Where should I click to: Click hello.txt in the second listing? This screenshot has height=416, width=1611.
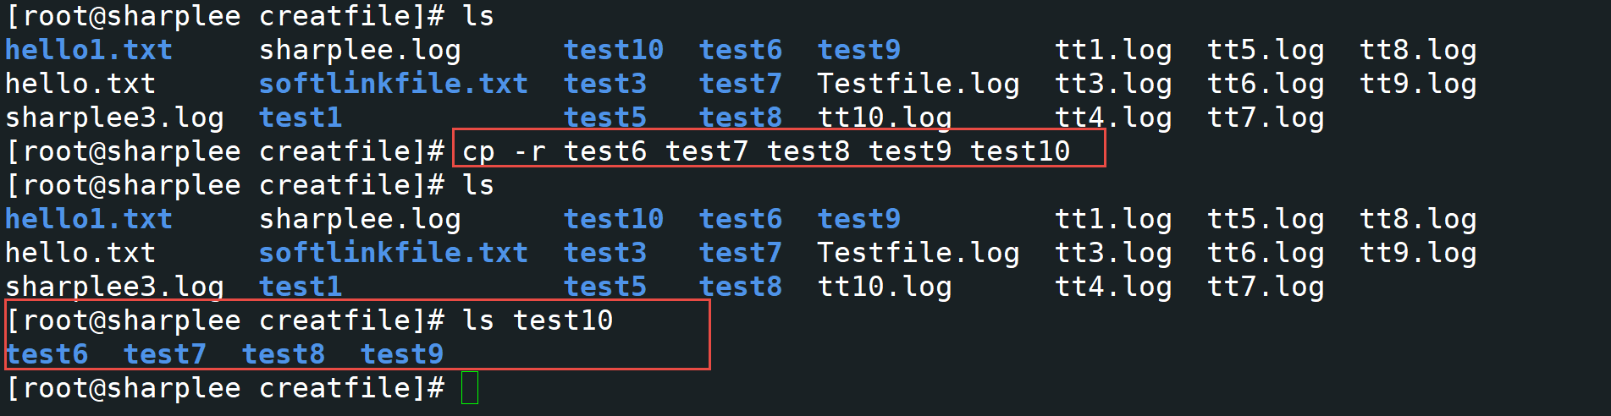80,253
